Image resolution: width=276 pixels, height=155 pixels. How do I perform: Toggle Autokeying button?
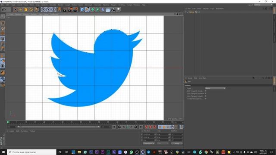(x=151, y=127)
